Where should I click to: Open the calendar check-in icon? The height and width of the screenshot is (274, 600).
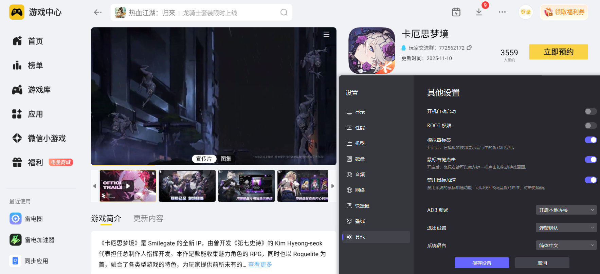pyautogui.click(x=456, y=12)
